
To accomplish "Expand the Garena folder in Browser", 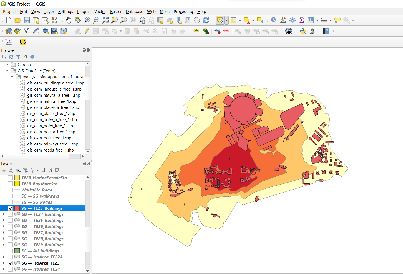I will 7,65.
